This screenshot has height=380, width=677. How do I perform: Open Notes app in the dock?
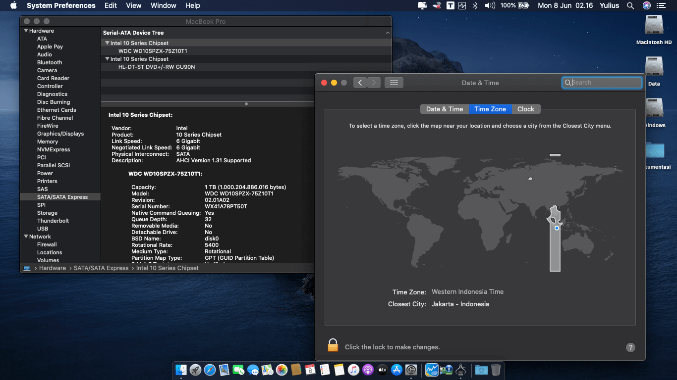click(339, 370)
